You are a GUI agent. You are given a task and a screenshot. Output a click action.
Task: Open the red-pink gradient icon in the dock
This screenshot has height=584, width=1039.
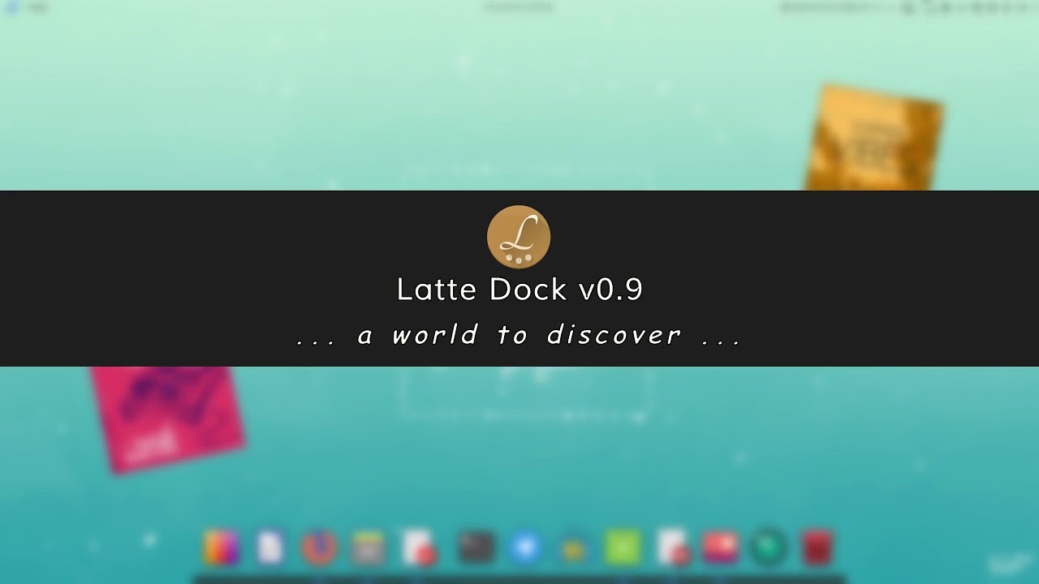[x=721, y=548]
